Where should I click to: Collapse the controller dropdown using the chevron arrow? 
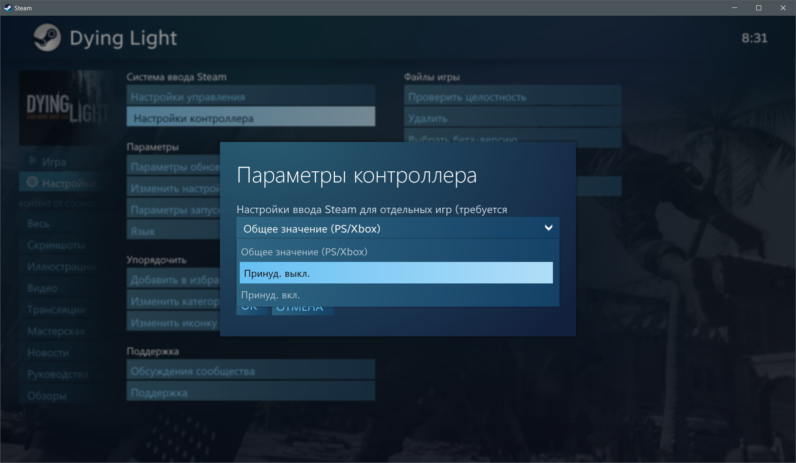tap(548, 228)
